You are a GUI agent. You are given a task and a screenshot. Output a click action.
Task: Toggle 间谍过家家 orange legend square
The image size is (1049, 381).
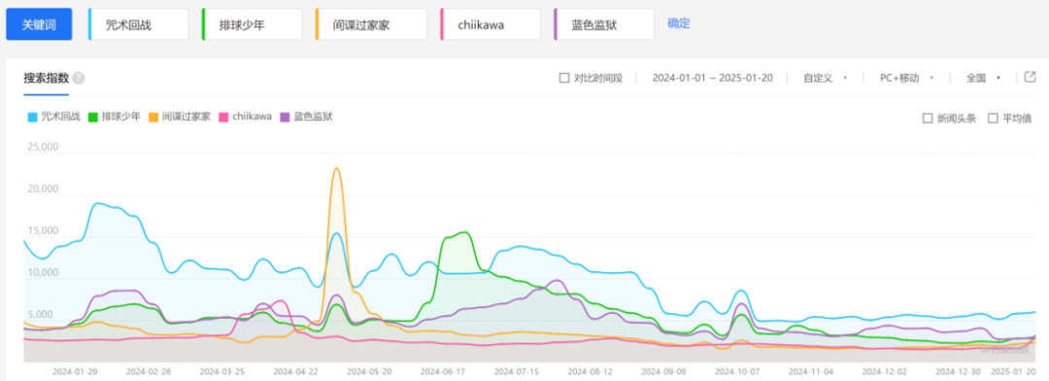pyautogui.click(x=153, y=118)
